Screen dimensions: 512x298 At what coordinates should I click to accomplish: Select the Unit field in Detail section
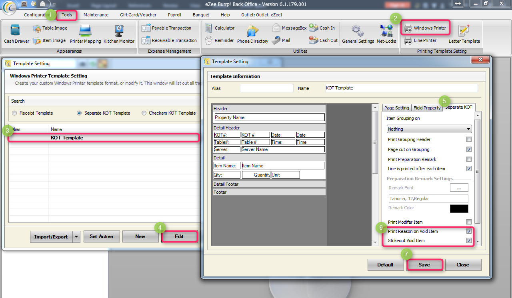(x=286, y=175)
